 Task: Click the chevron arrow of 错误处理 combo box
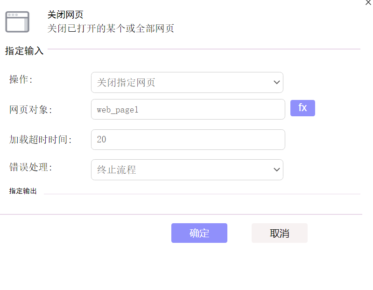pyautogui.click(x=276, y=170)
